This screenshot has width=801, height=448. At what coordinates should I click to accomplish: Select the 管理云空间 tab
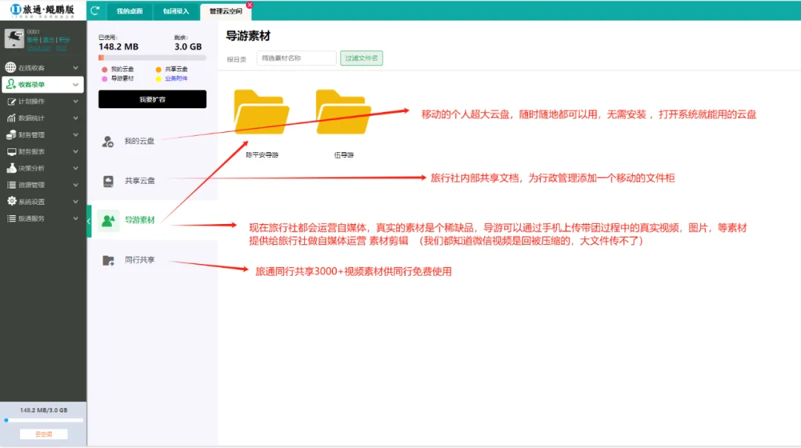point(225,11)
